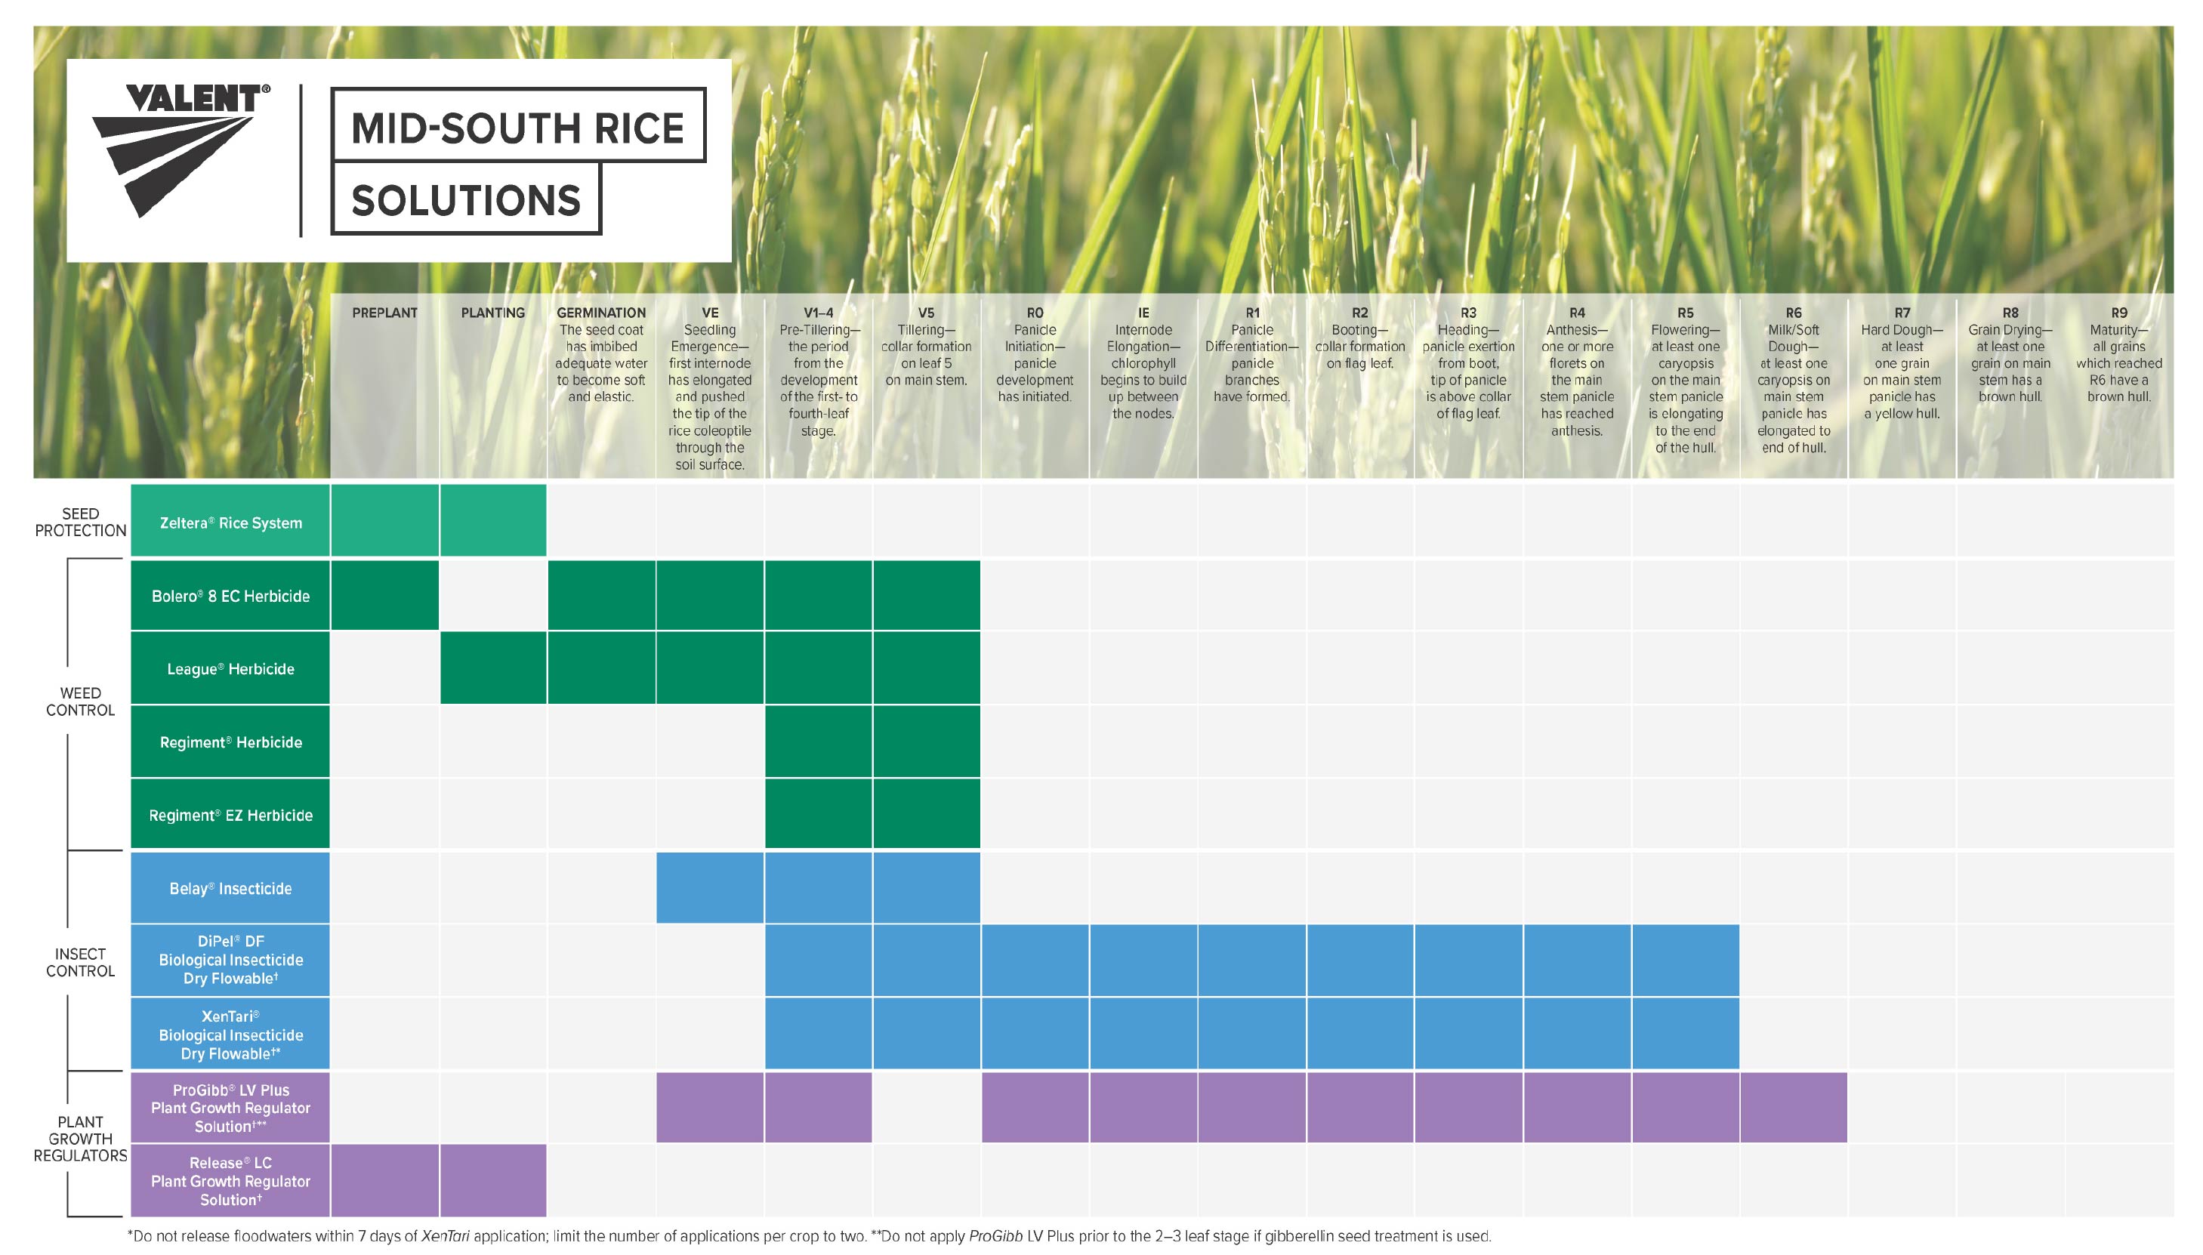Image resolution: width=2203 pixels, height=1255 pixels.
Task: Click the GERMINATION column header
Action: (600, 313)
